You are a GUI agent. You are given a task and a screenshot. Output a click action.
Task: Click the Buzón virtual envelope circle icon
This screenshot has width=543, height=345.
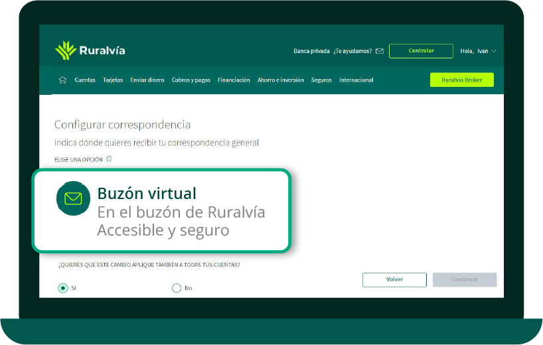tap(73, 198)
